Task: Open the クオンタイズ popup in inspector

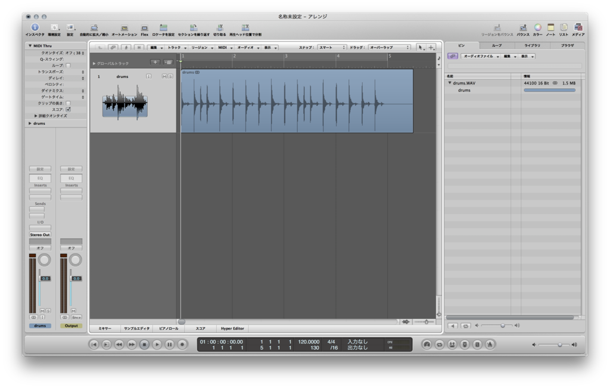Action: (x=74, y=53)
